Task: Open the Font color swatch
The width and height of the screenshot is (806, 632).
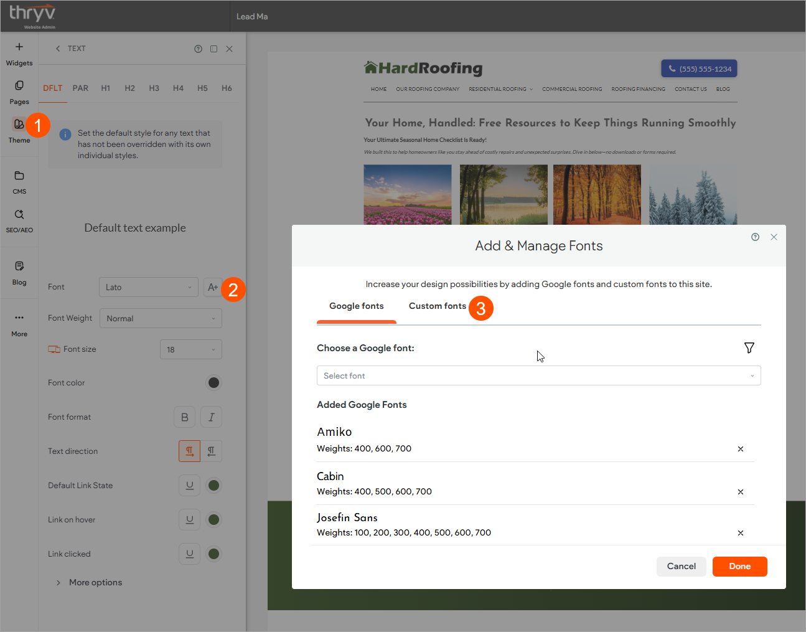Action: click(213, 383)
